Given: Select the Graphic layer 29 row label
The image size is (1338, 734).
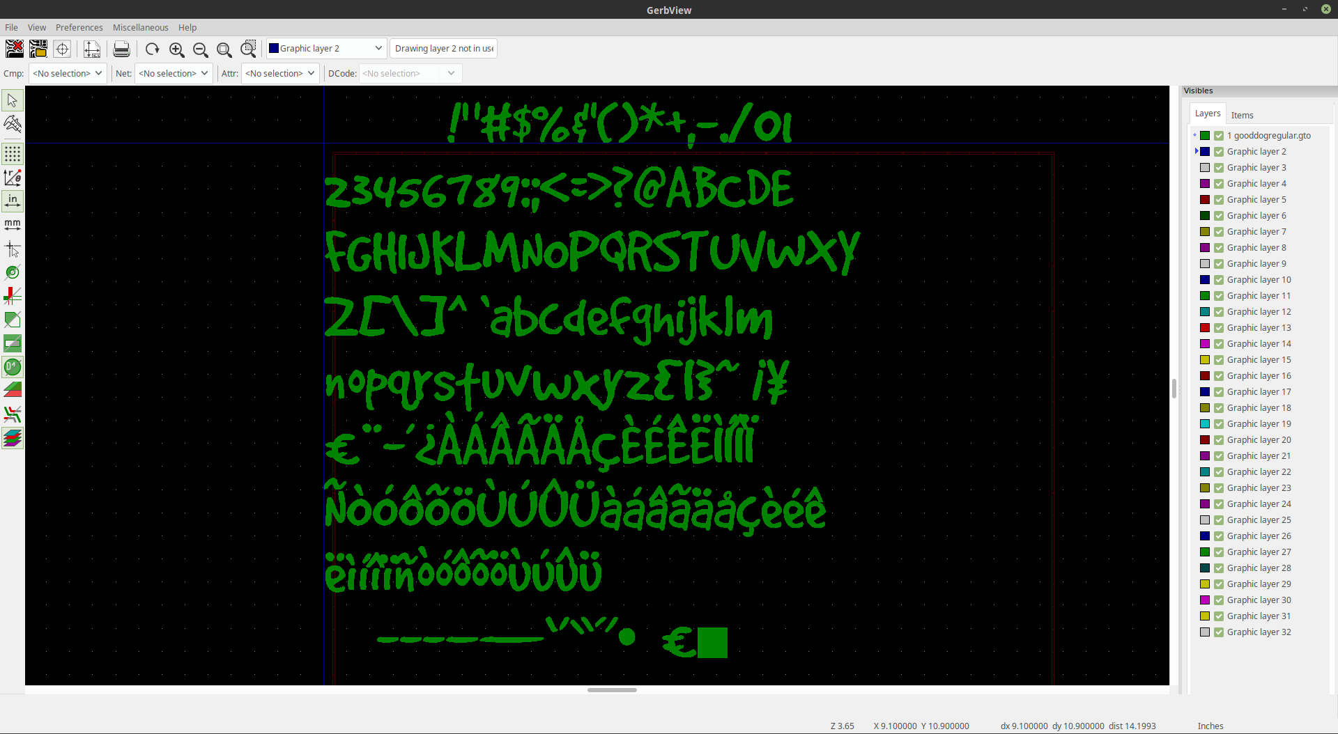Looking at the screenshot, I should [1259, 584].
